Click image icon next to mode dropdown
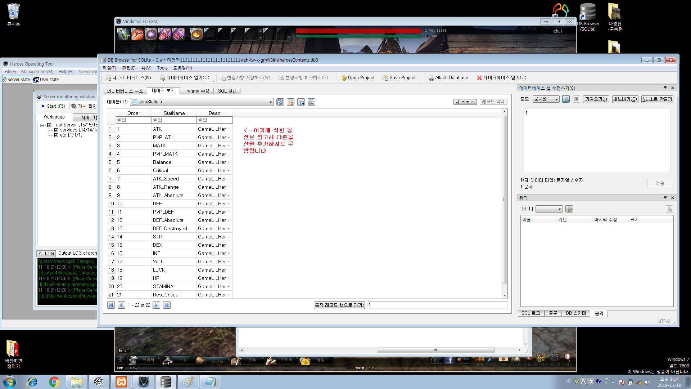 (x=566, y=99)
